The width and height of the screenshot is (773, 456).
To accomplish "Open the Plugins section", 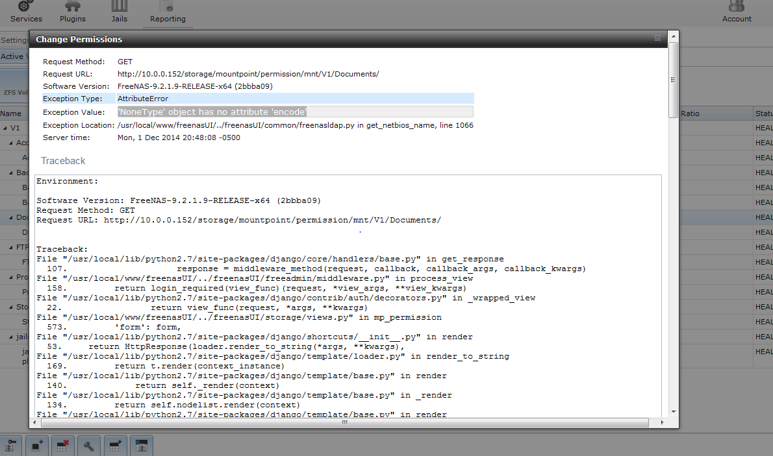I will [73, 12].
